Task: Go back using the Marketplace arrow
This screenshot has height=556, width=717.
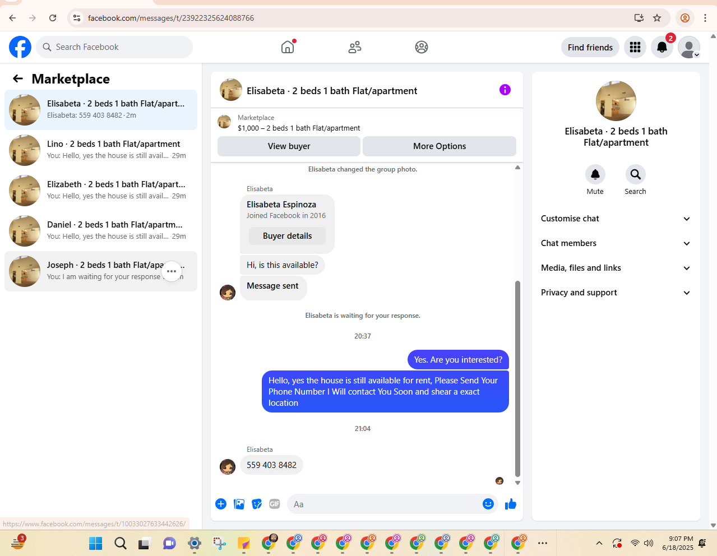Action: click(18, 79)
